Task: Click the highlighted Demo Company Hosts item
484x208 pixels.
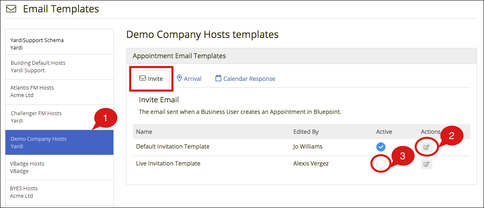Action: click(x=60, y=142)
